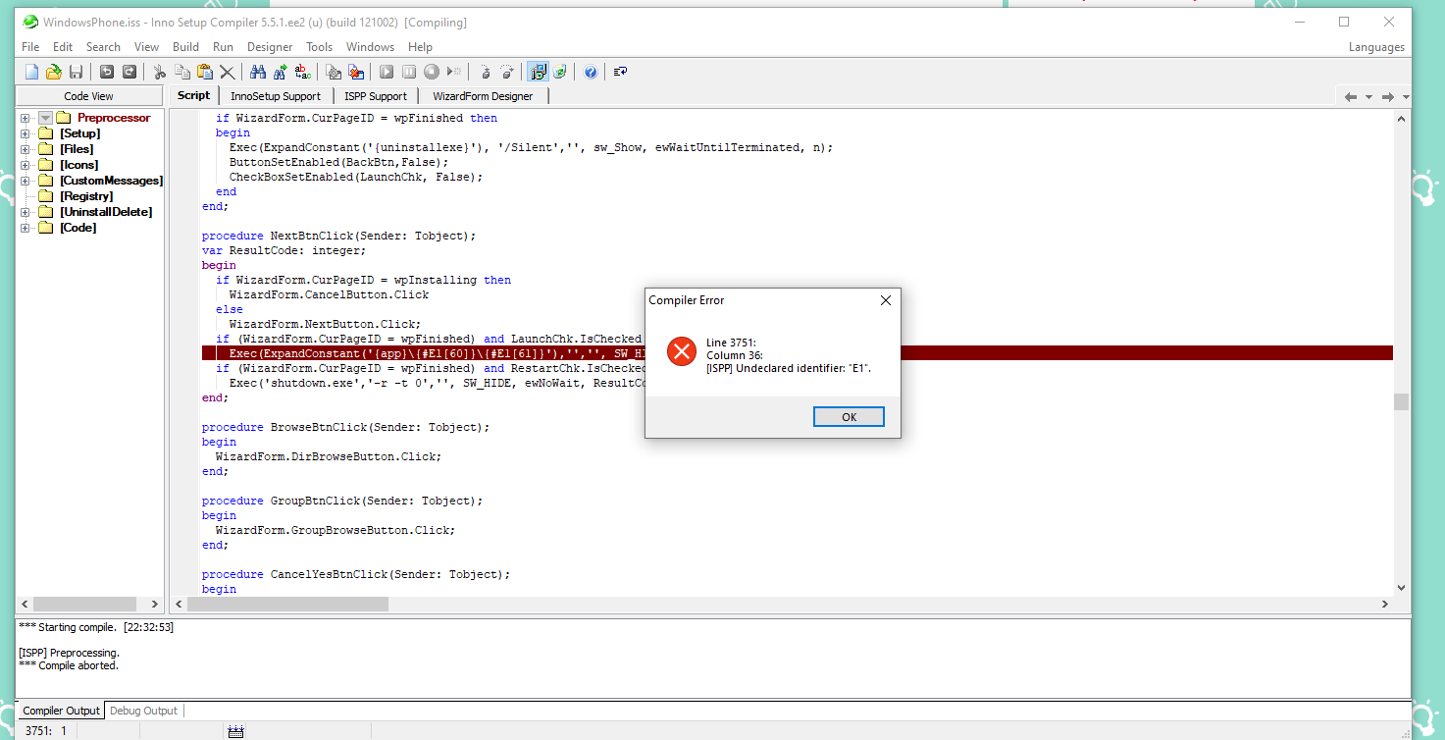Navigate tabs right with forward arrow
Image resolution: width=1445 pixels, height=740 pixels.
tap(1387, 96)
